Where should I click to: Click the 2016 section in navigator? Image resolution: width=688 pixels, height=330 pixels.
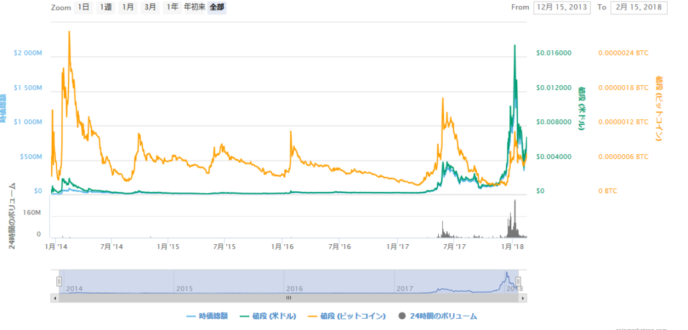click(339, 282)
